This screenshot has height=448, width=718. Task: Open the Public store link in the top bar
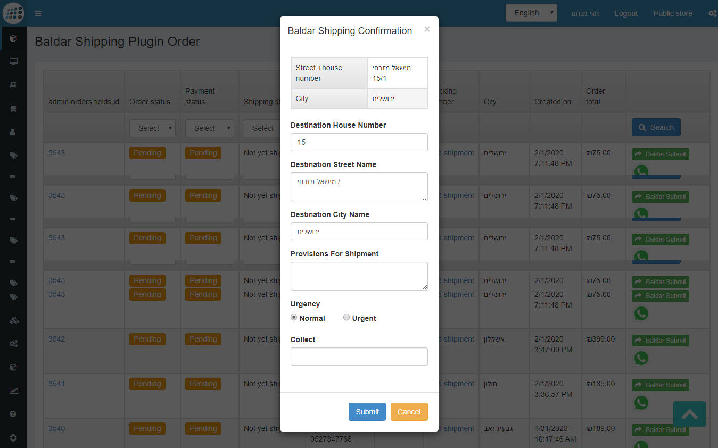click(673, 13)
